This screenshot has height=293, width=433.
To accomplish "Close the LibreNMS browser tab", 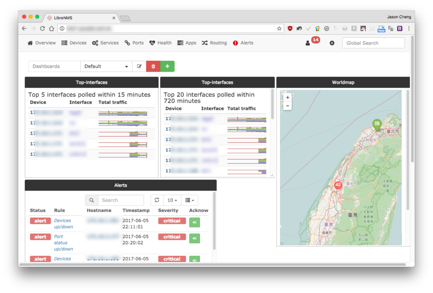I will [x=114, y=18].
